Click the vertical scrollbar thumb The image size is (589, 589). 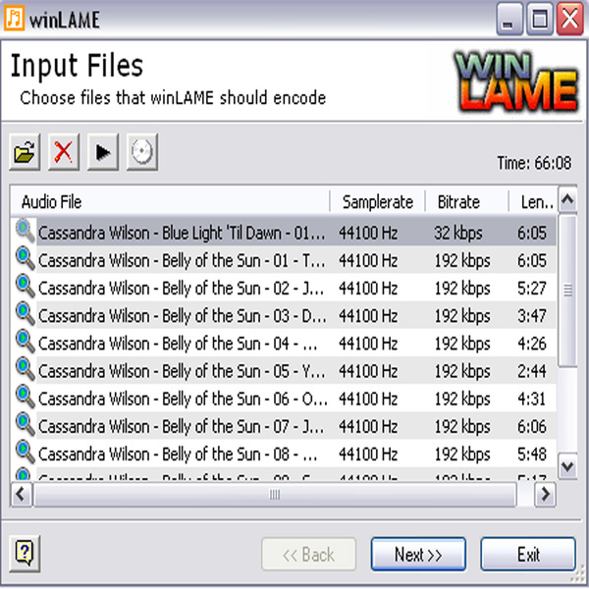pyautogui.click(x=567, y=290)
